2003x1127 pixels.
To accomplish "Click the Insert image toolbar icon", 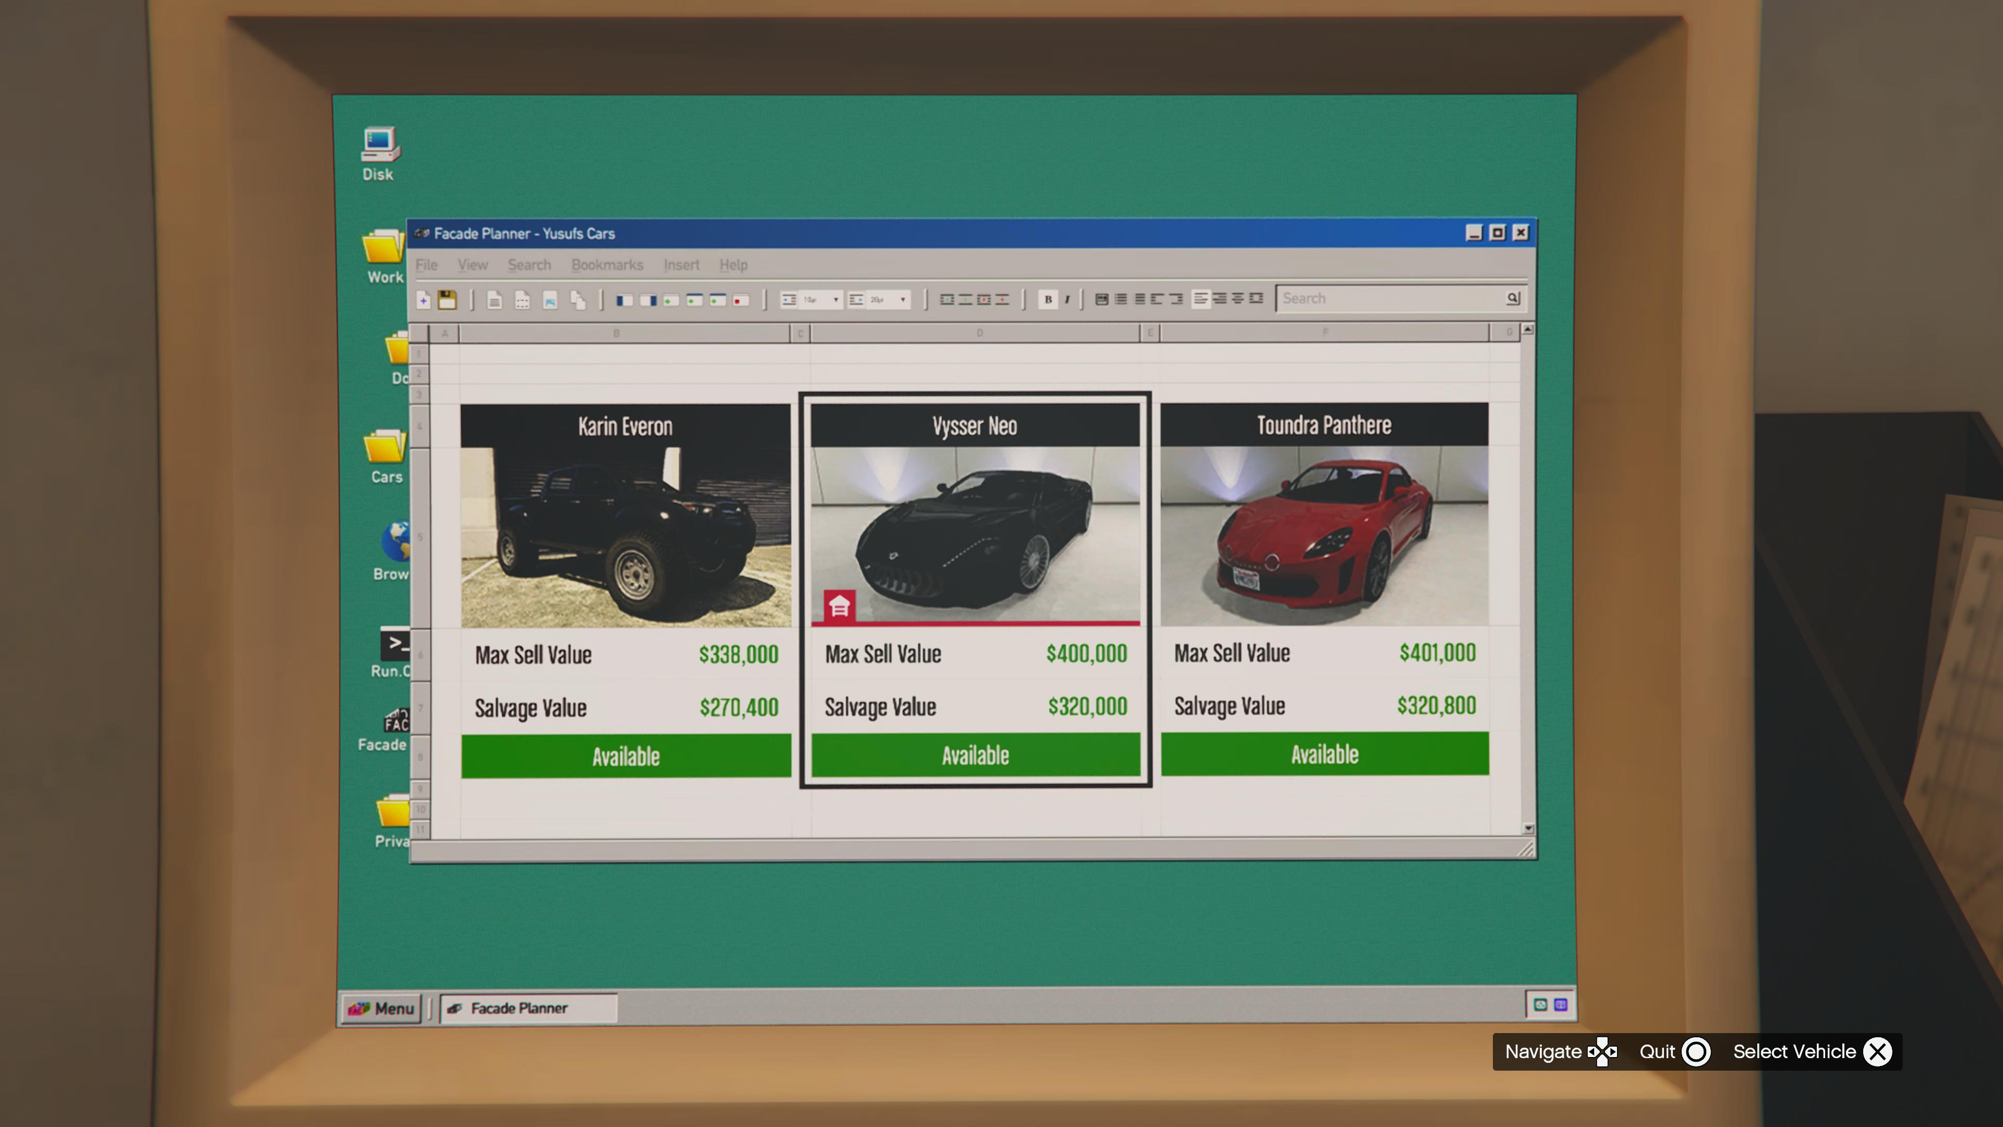I will click(550, 300).
